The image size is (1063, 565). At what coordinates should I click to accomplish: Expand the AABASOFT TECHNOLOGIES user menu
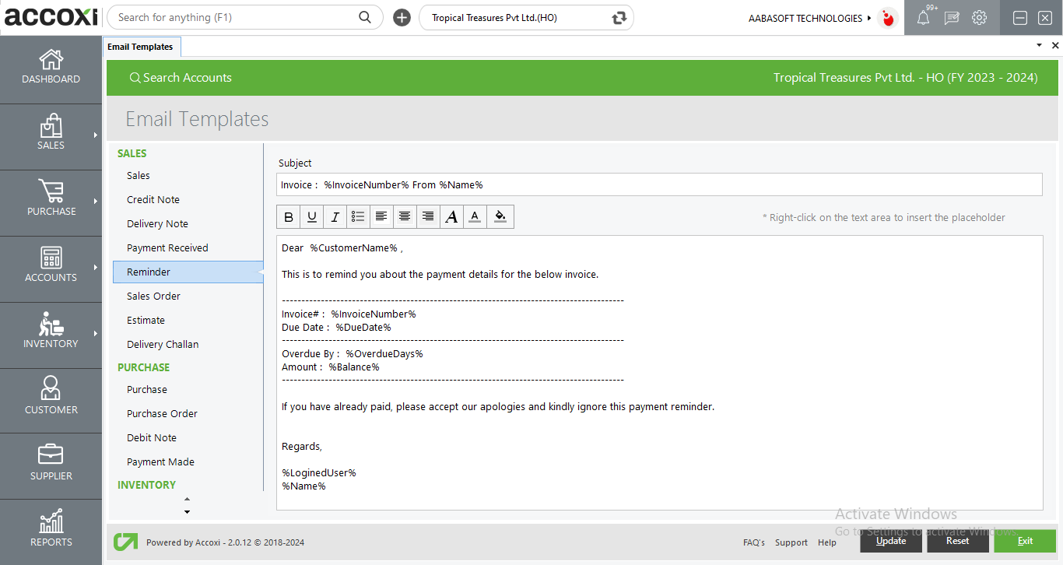tap(869, 18)
